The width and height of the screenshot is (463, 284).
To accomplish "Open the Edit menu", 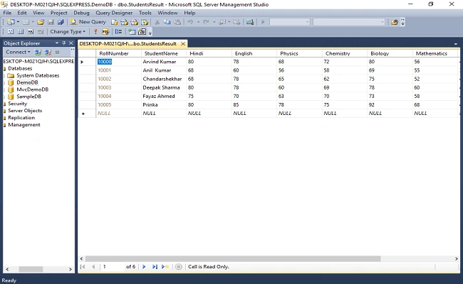I will [22, 13].
